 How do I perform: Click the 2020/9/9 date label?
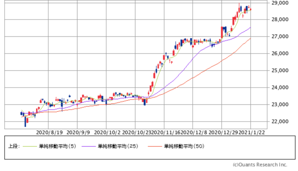coord(78,132)
